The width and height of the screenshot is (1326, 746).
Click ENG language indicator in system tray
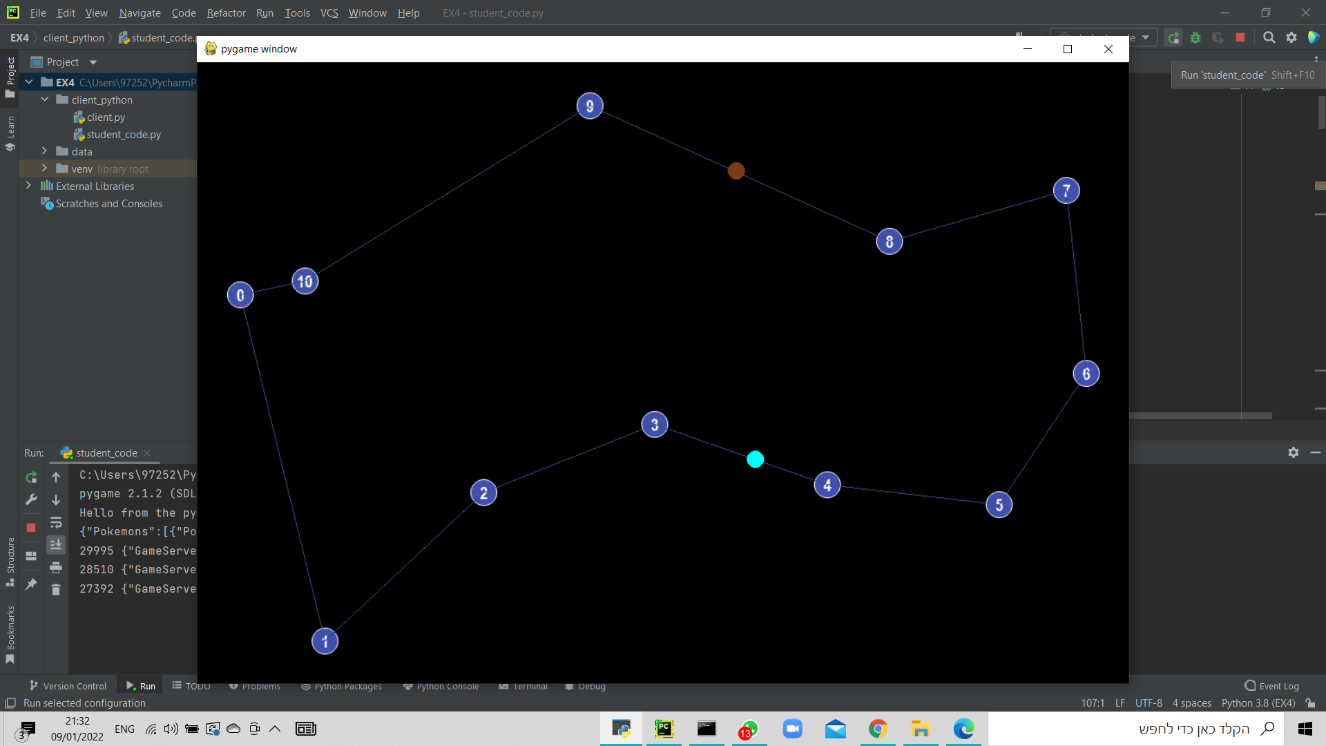click(124, 729)
